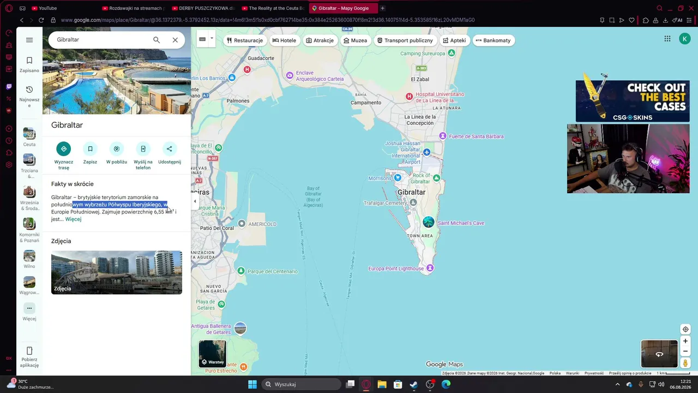The height and width of the screenshot is (393, 698).
Task: Open the Warunki footer link
Action: pos(573,373)
